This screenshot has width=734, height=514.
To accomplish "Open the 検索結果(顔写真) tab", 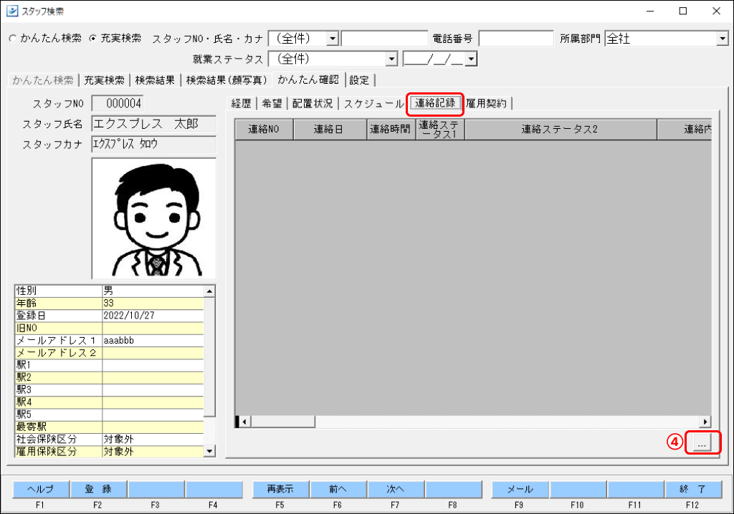I will 227,80.
